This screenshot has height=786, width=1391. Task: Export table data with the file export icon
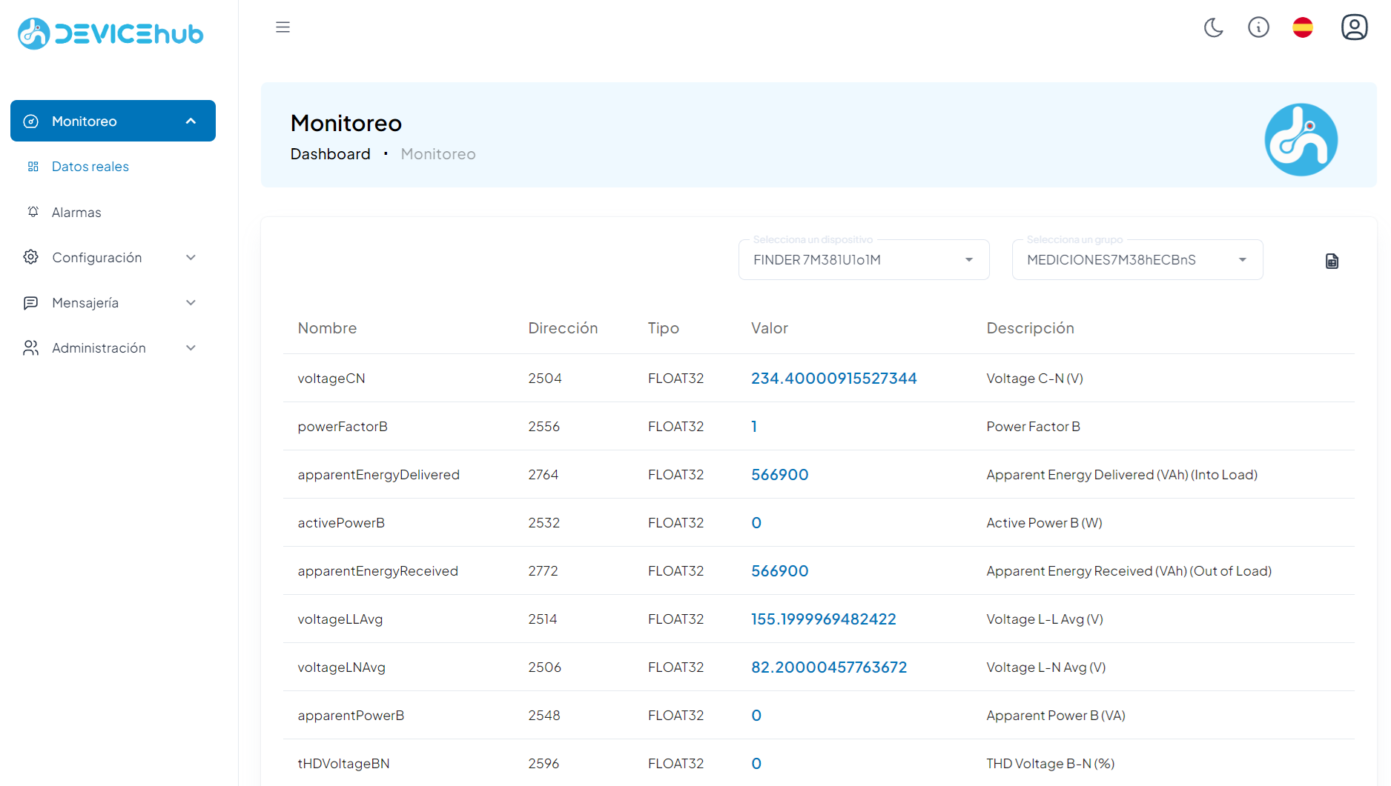(x=1331, y=261)
